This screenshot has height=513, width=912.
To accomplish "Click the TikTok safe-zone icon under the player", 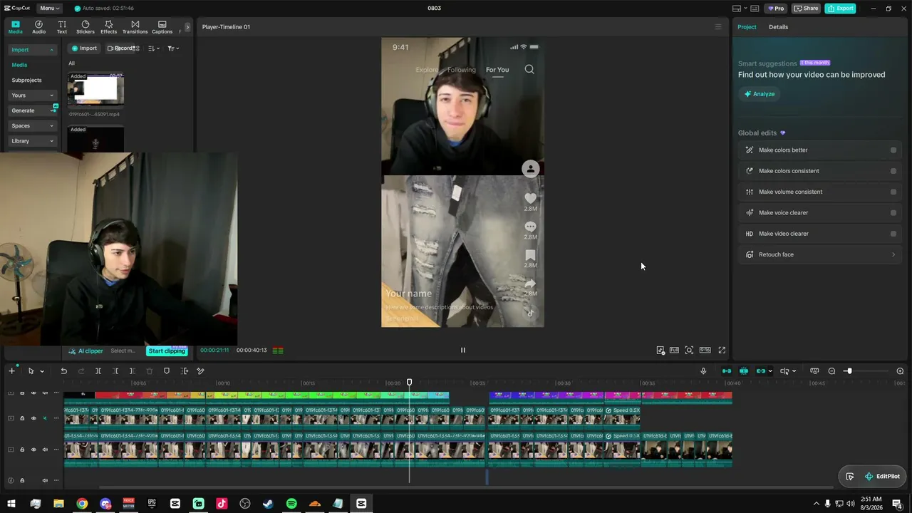I will point(660,350).
